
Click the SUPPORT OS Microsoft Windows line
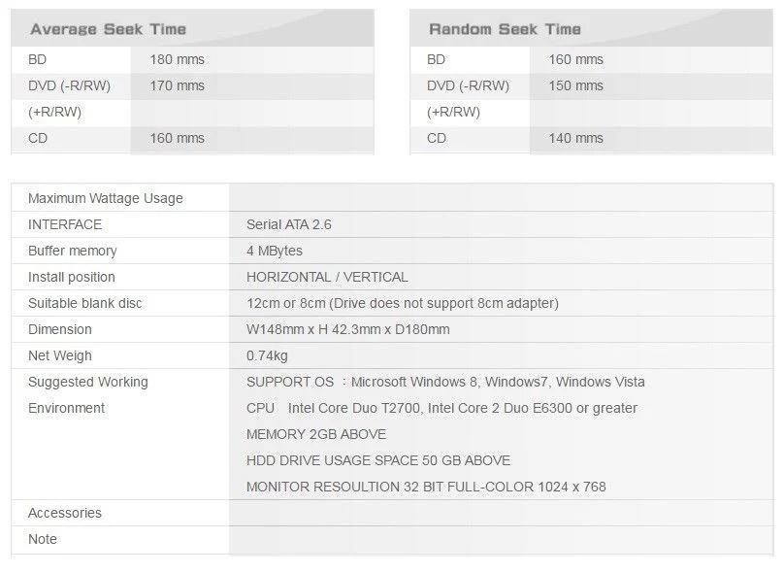[x=445, y=382]
